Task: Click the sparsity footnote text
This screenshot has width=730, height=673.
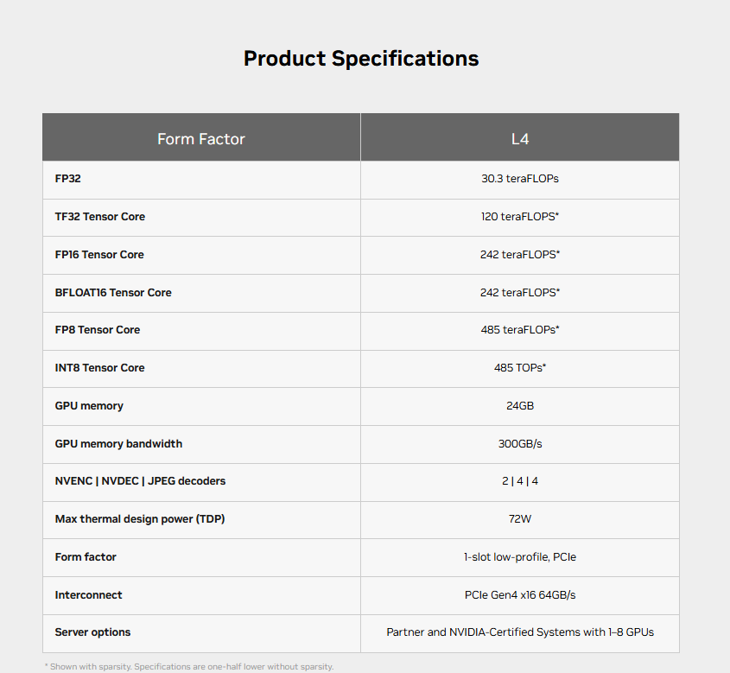Action: (189, 666)
